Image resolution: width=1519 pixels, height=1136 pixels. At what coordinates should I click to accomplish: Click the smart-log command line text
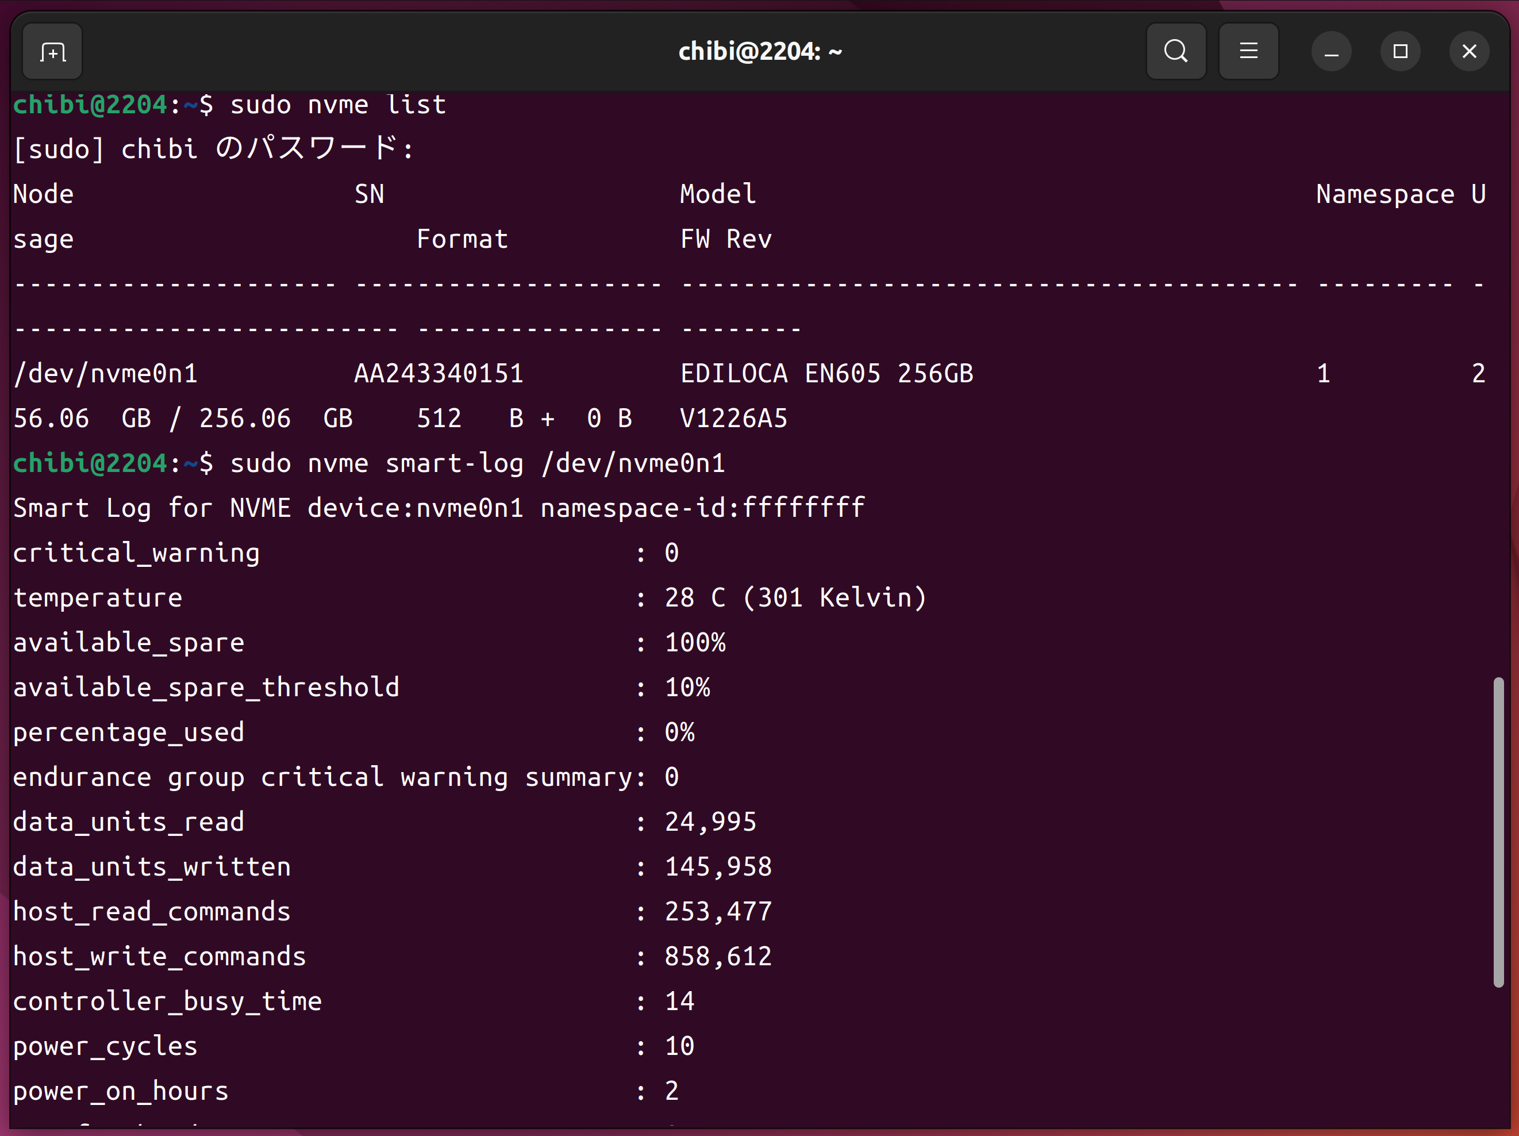pos(477,463)
